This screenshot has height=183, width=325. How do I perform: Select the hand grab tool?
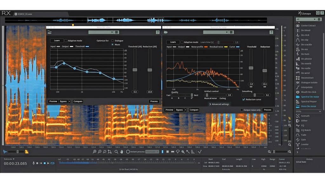click(x=122, y=152)
